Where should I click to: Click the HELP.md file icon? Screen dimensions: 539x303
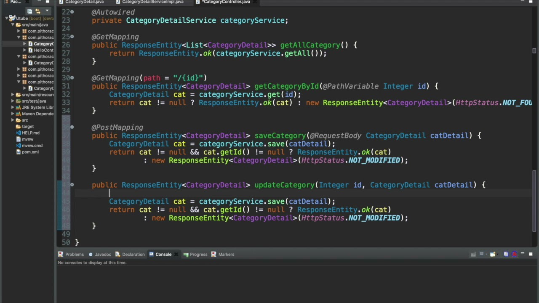(18, 133)
